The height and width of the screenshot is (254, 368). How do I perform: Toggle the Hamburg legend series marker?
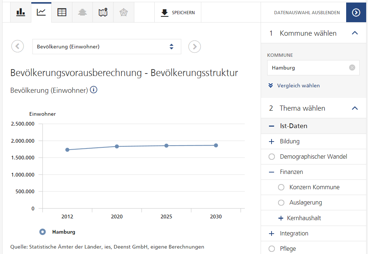43,232
